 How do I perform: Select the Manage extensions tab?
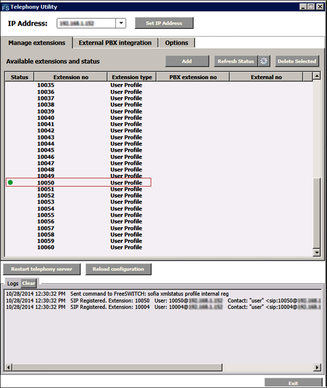[37, 43]
